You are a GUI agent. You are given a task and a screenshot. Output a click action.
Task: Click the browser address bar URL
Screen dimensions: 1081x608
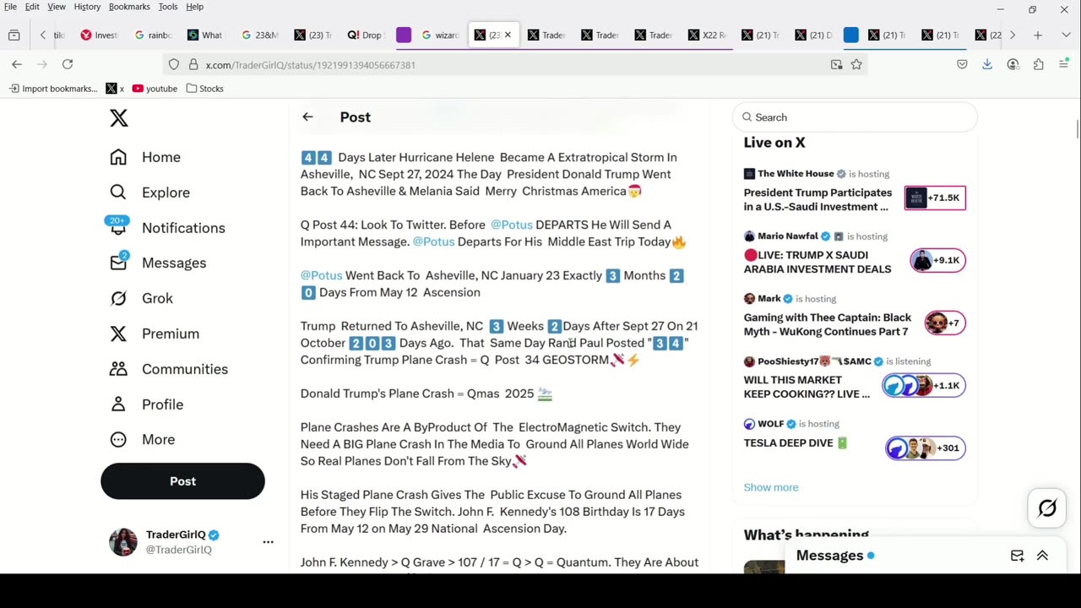pyautogui.click(x=310, y=65)
